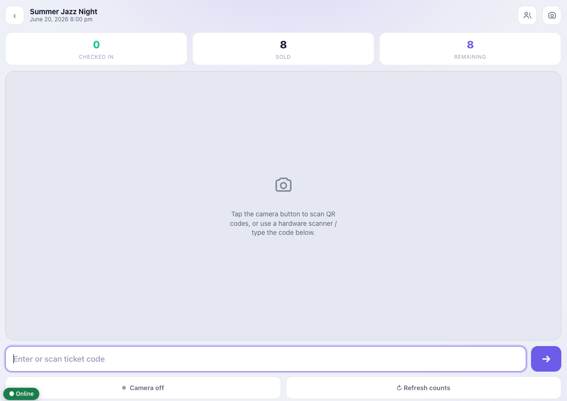Tap the camera icon in header
Viewport: 567px width, 401px height.
tap(552, 16)
